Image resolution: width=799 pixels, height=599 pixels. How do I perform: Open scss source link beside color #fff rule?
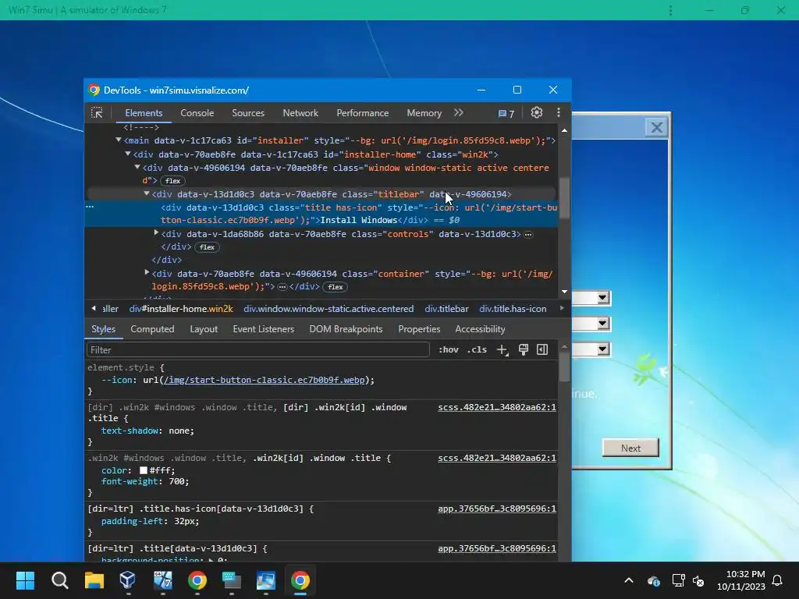tap(497, 458)
